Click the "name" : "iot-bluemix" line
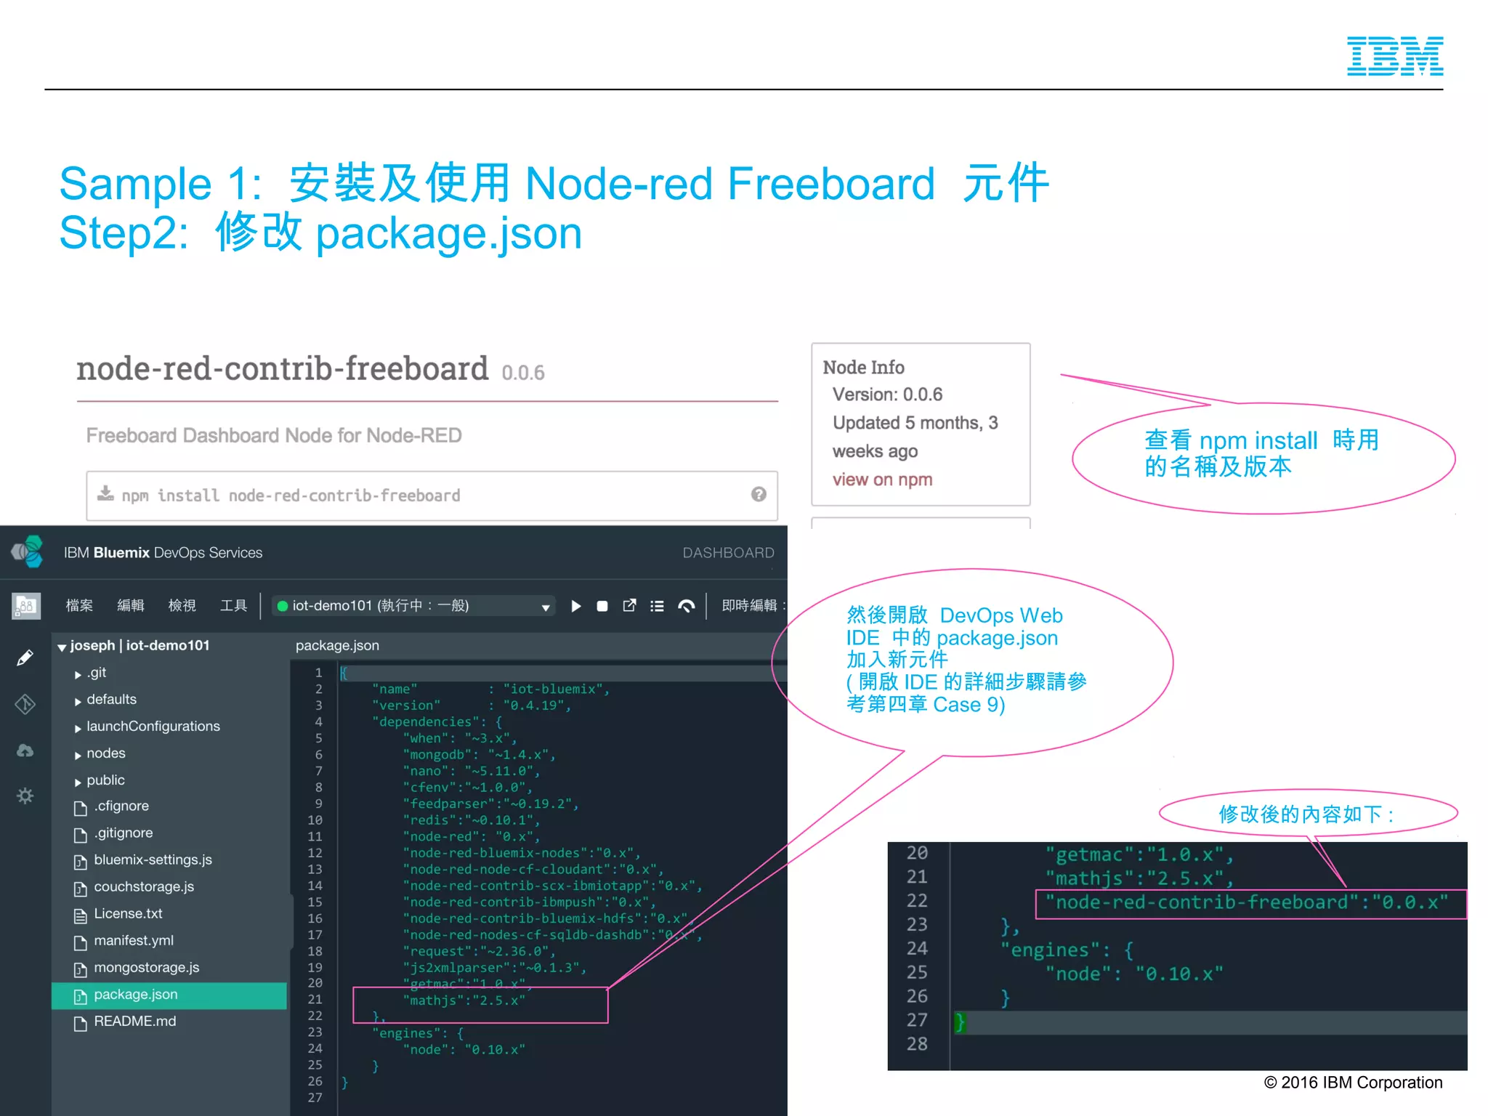Screen dimensions: 1488x1116 (490, 689)
